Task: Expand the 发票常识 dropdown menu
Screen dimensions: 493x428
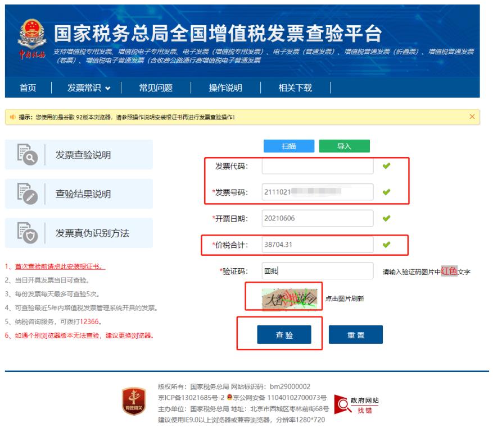Action: (89, 88)
